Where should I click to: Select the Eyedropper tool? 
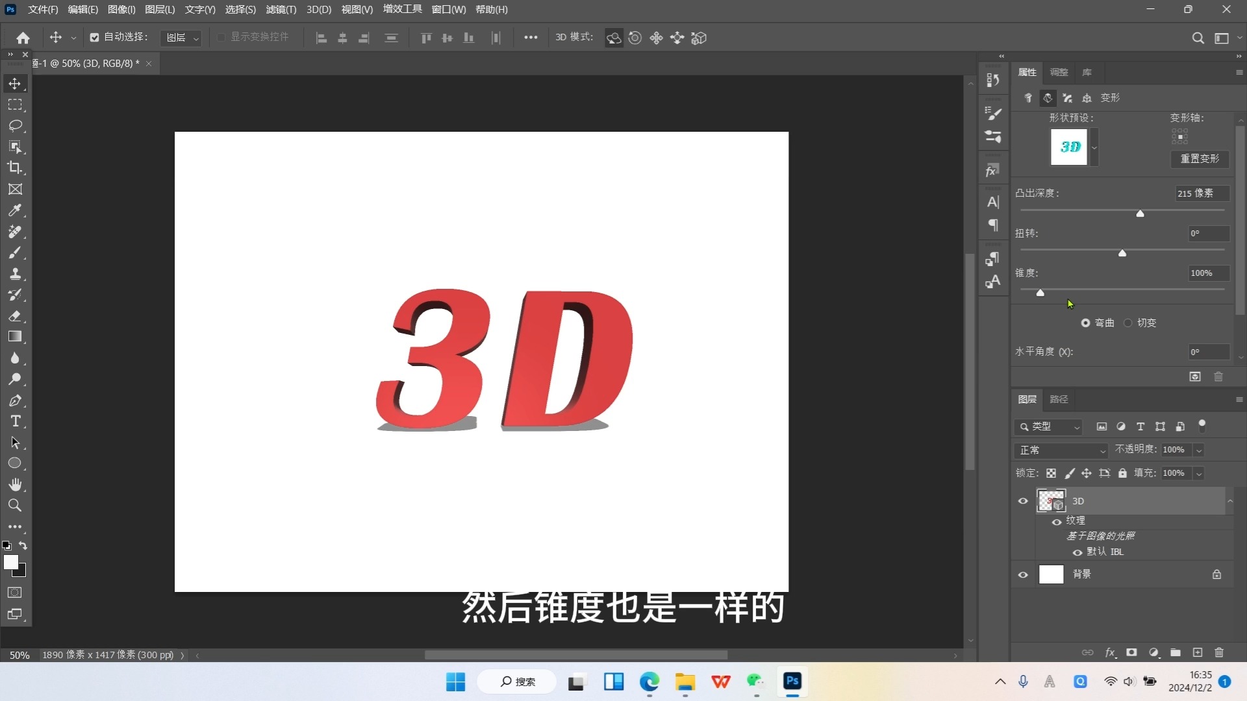pos(15,210)
